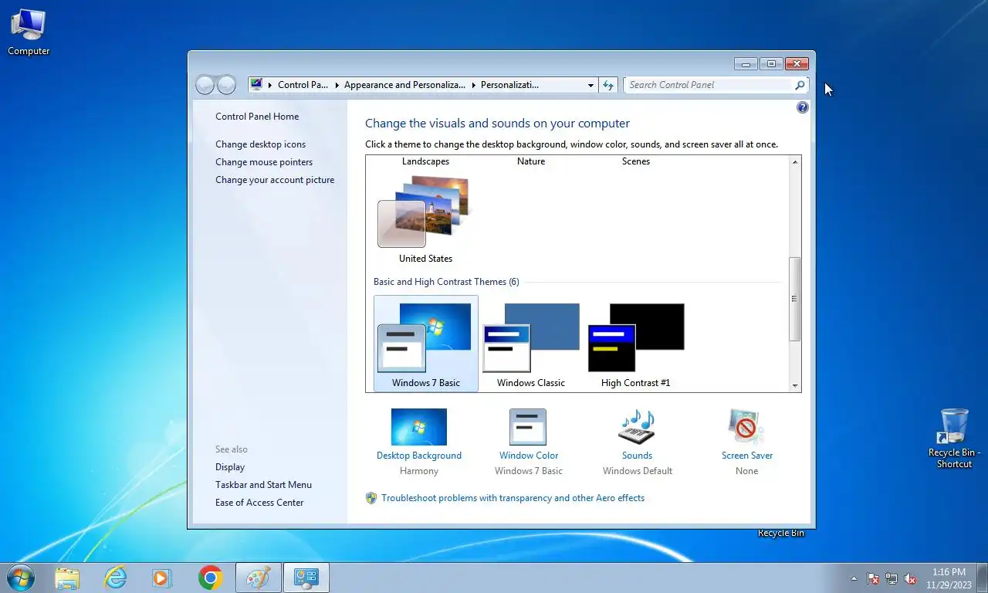Open Change mouse pointers link

(264, 162)
